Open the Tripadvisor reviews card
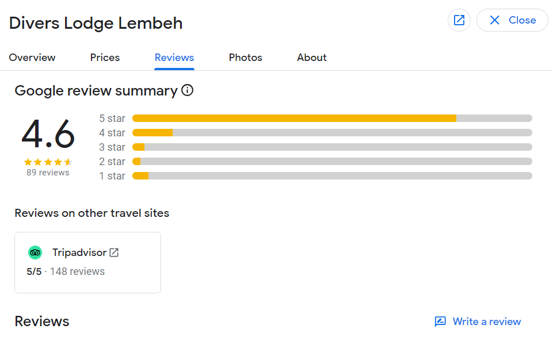553x344 pixels. pyautogui.click(x=88, y=262)
